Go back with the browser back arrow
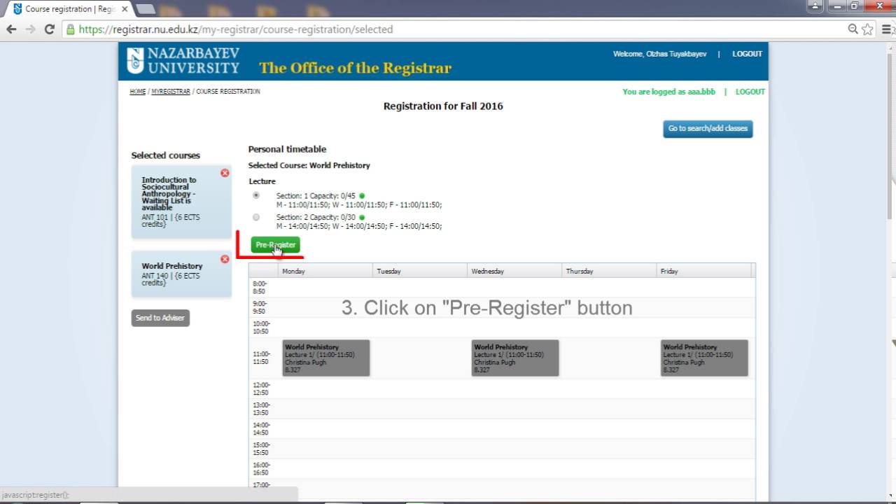 [11, 29]
